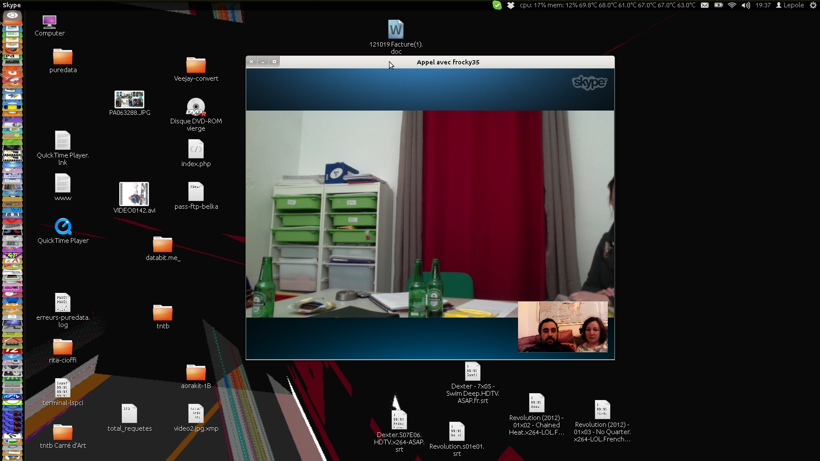Select the 121019 Facture(1).doc file
Image resolution: width=820 pixels, height=461 pixels.
click(x=396, y=30)
